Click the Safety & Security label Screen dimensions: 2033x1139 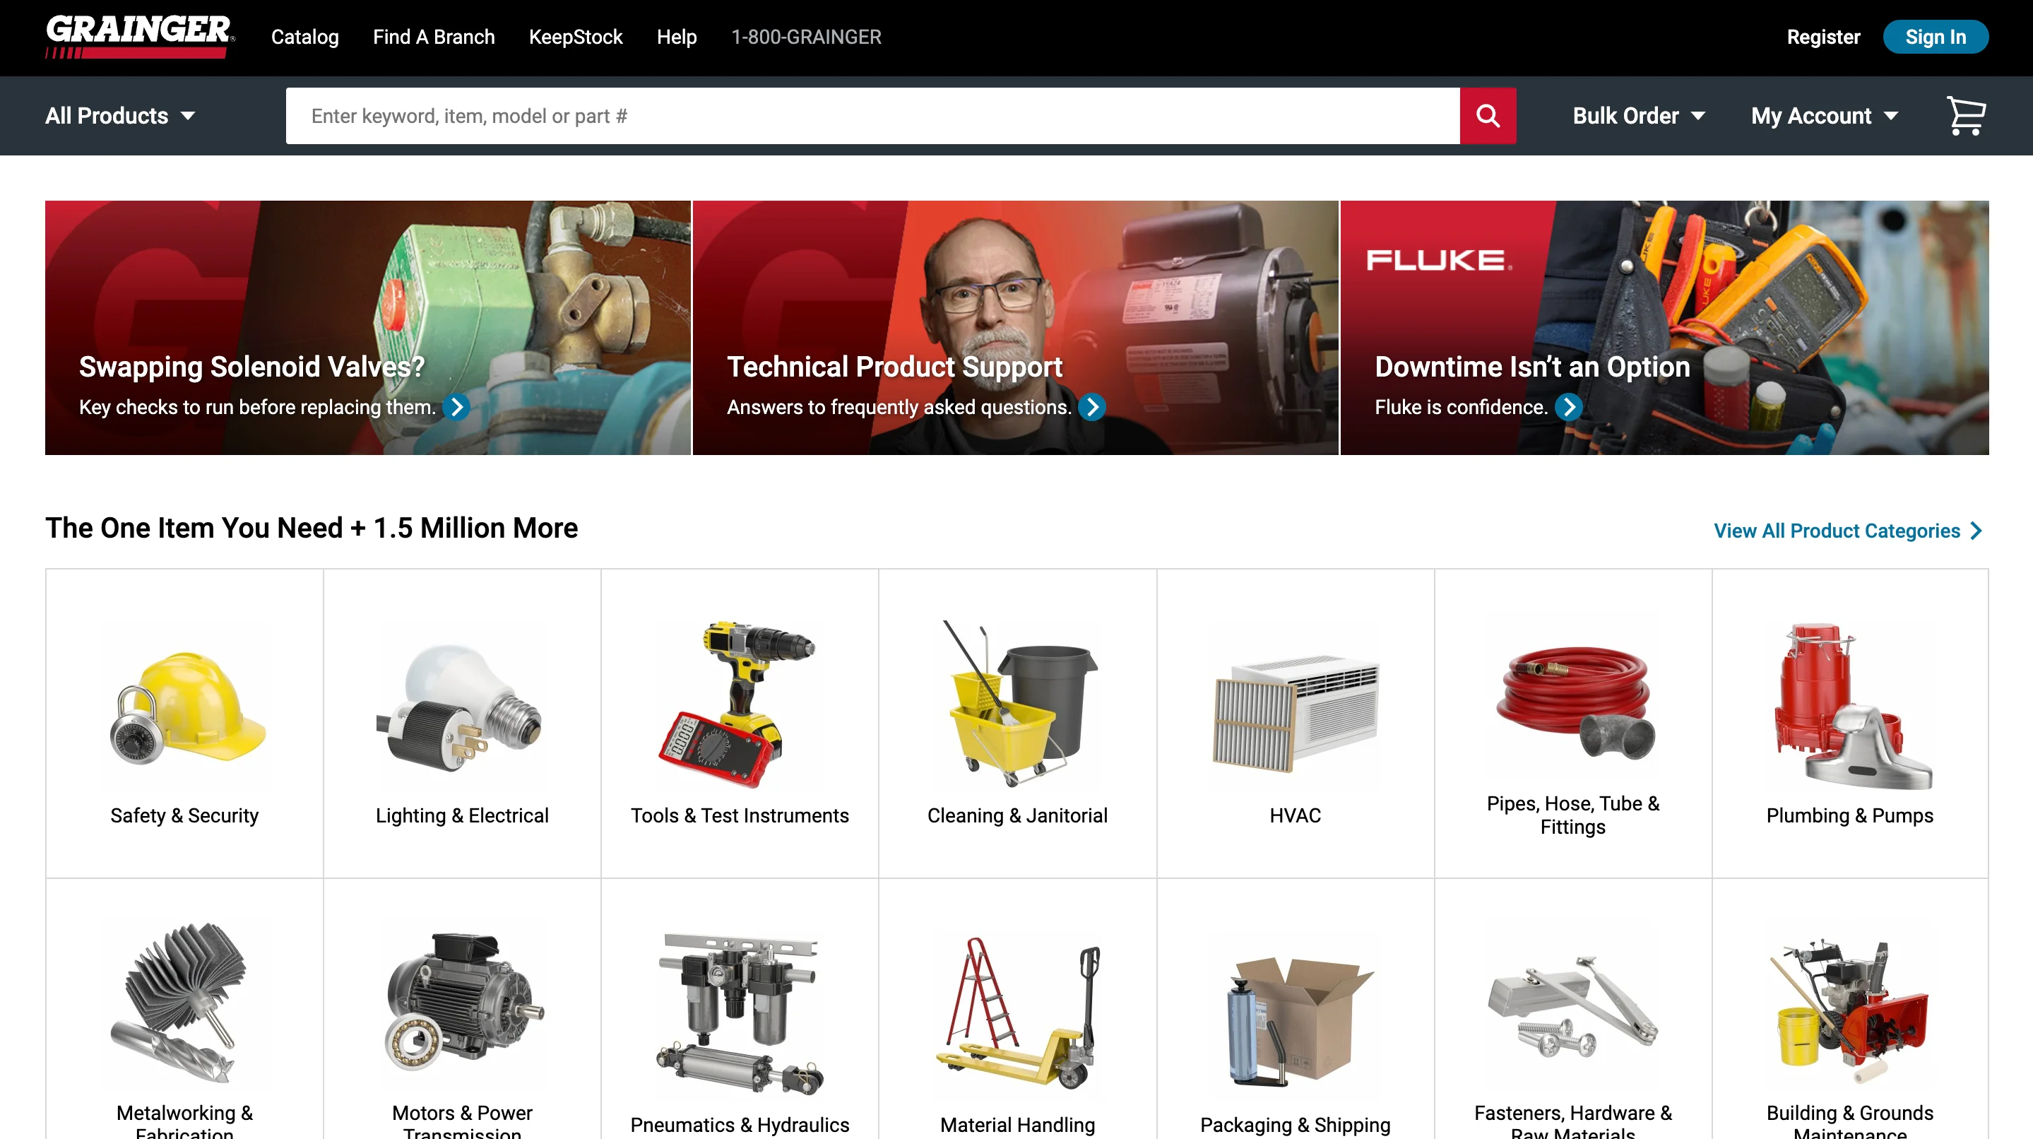[184, 815]
